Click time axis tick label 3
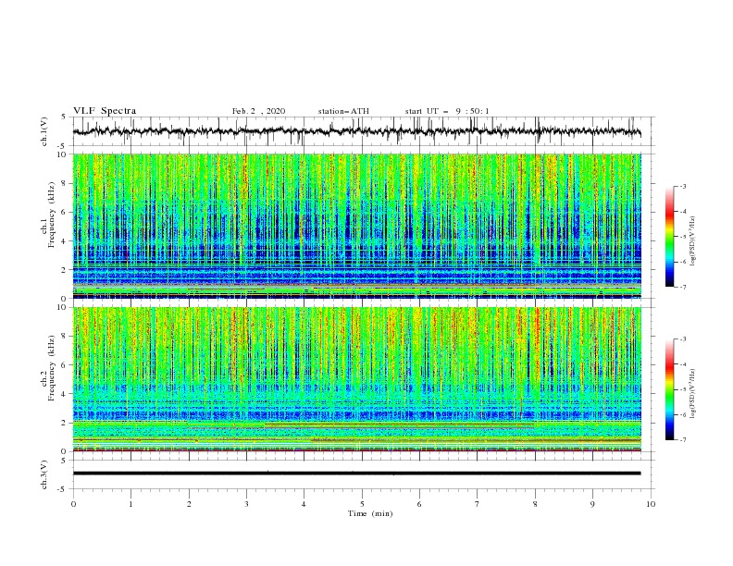Image resolution: width=733 pixels, height=566 pixels. [246, 504]
